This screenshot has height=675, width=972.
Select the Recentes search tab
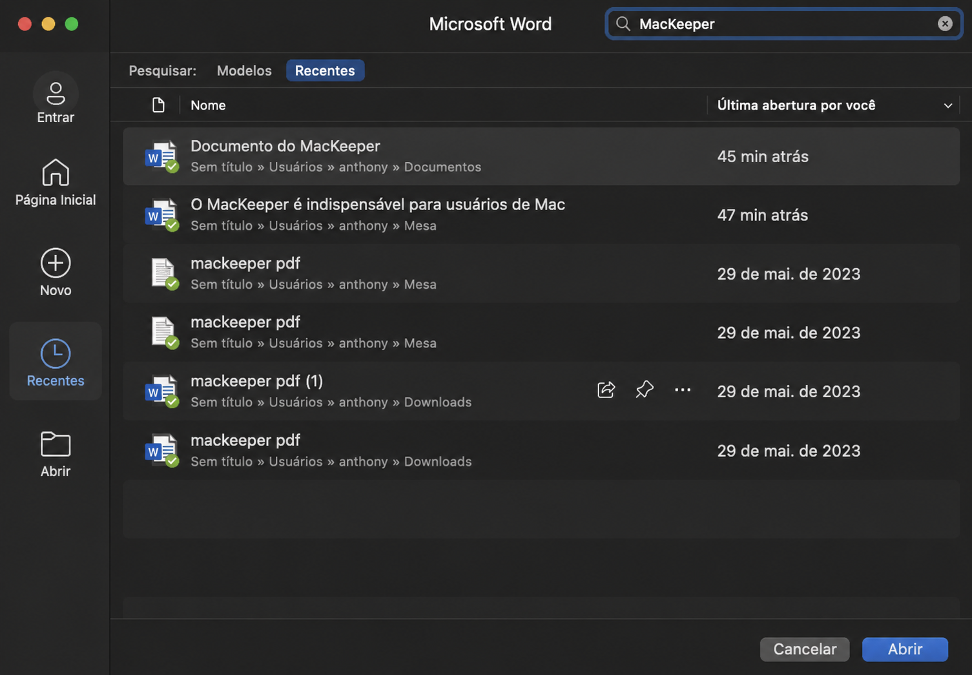coord(325,70)
